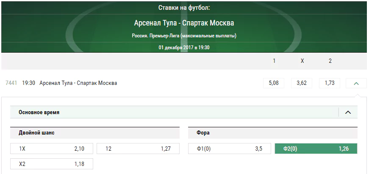This screenshot has height=174, width=369.
Task: Click the column header 1
Action: click(x=274, y=61)
